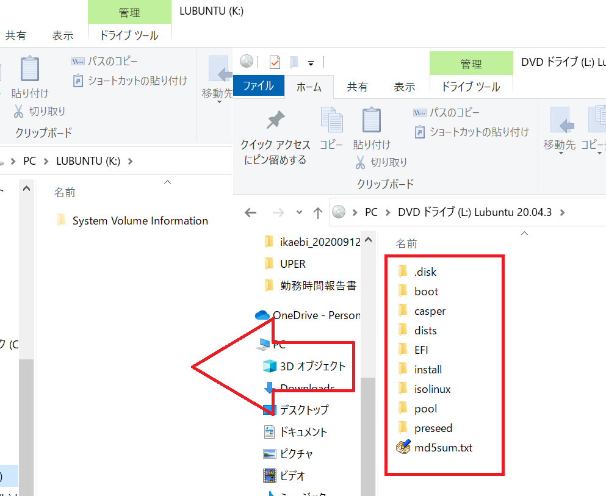Click Properties checkmark quick access icon
Image resolution: width=606 pixels, height=496 pixels.
click(275, 62)
